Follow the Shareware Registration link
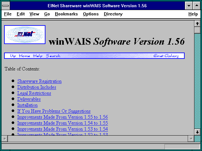The image size is (202, 151). click(x=39, y=81)
